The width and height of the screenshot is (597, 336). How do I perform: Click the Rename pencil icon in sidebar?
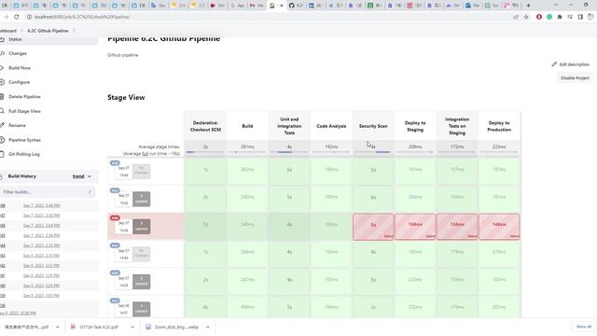click(x=2, y=125)
